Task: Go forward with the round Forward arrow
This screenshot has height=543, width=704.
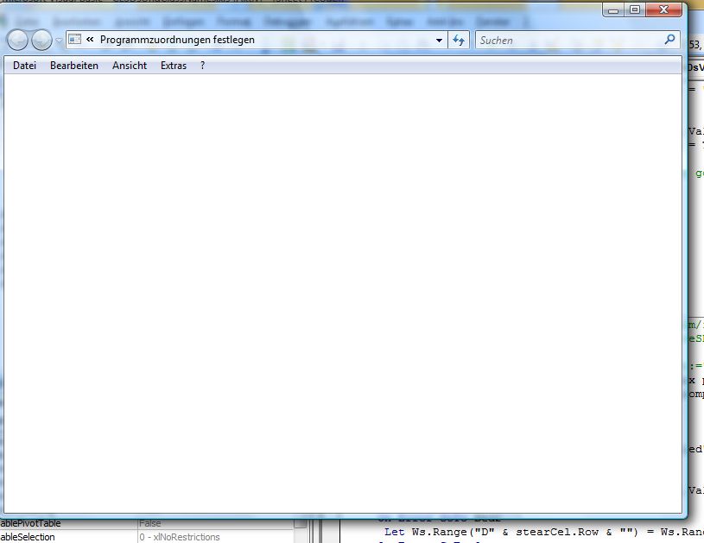Action: coord(41,40)
